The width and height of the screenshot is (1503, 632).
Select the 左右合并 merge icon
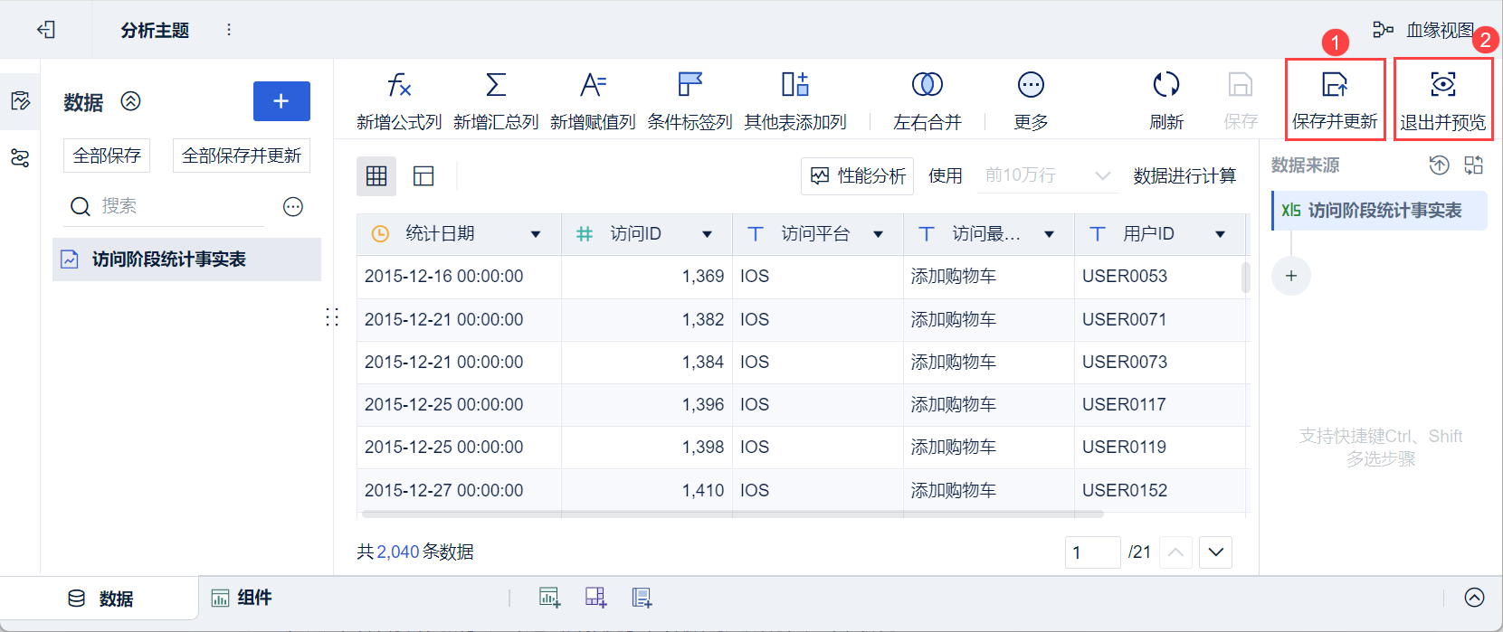coord(927,86)
